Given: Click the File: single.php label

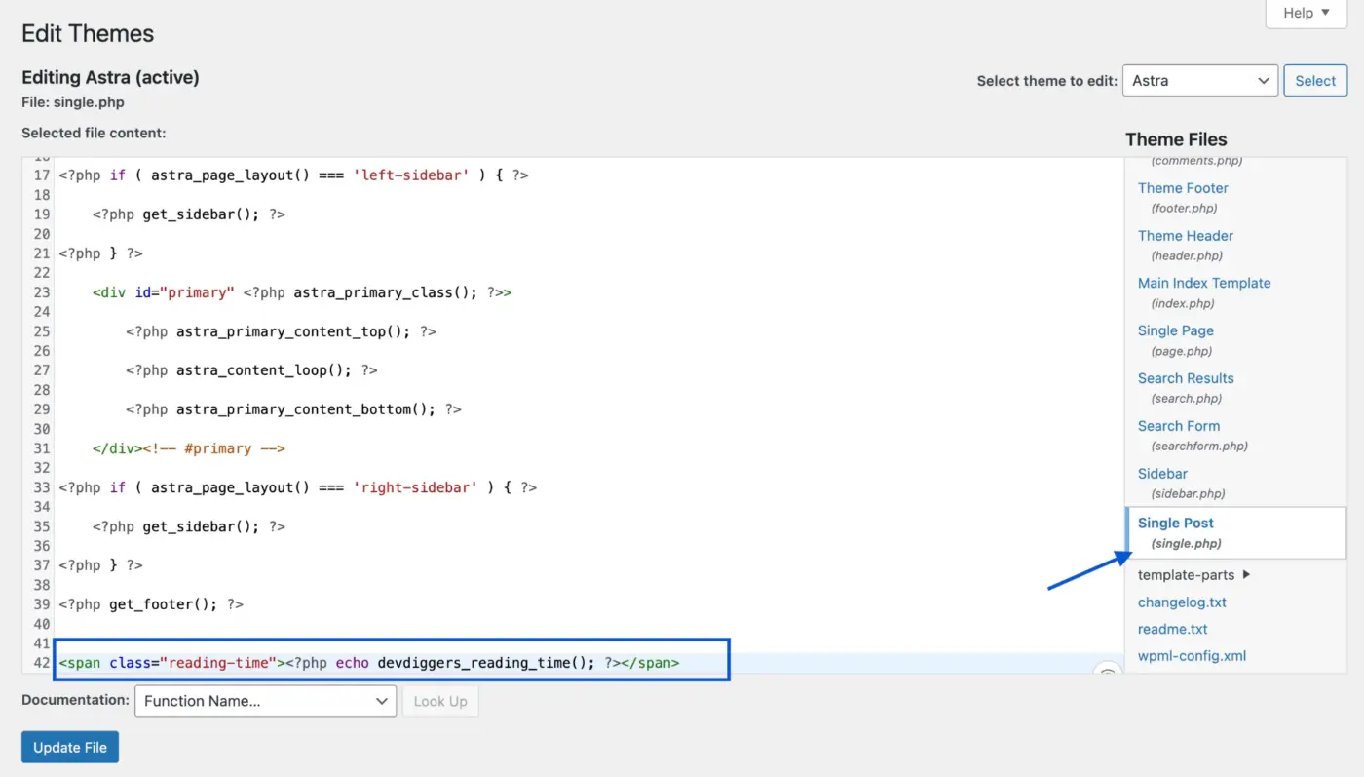Looking at the screenshot, I should click(x=73, y=101).
